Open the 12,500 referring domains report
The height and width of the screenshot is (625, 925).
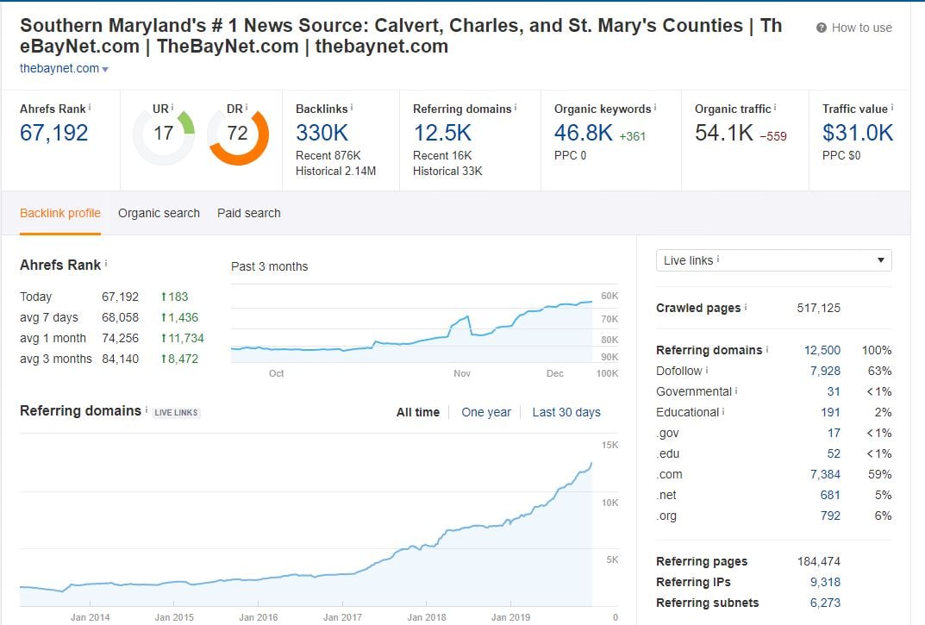(821, 349)
